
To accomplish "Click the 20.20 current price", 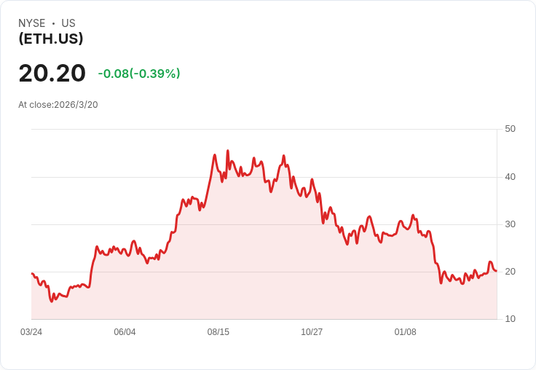I will [x=52, y=73].
